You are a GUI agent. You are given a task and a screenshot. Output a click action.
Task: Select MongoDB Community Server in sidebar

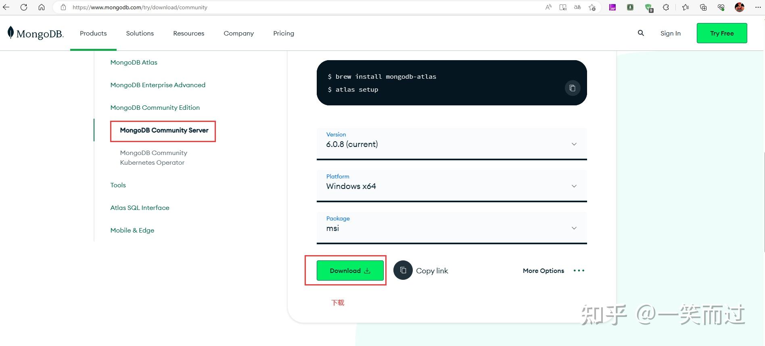[164, 130]
